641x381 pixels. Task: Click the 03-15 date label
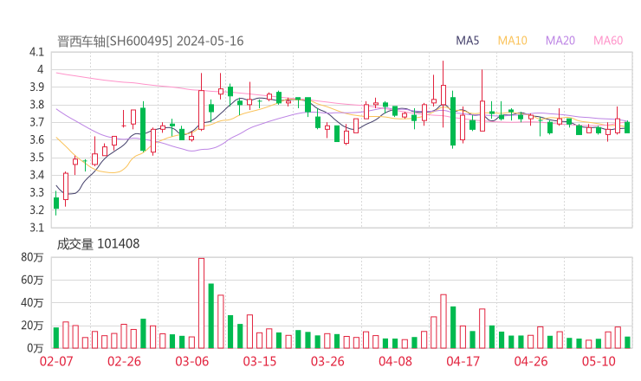pyautogui.click(x=260, y=361)
